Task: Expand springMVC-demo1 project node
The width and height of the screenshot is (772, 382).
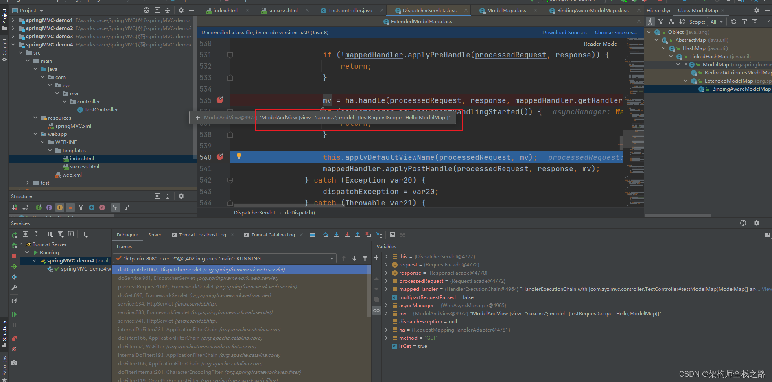Action: pos(13,20)
